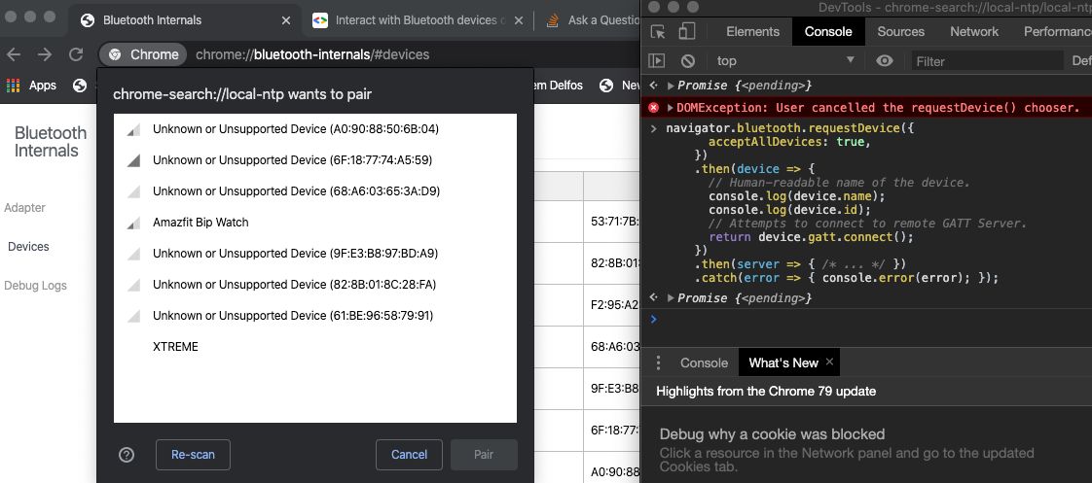Expand the DOMException error message

click(670, 107)
